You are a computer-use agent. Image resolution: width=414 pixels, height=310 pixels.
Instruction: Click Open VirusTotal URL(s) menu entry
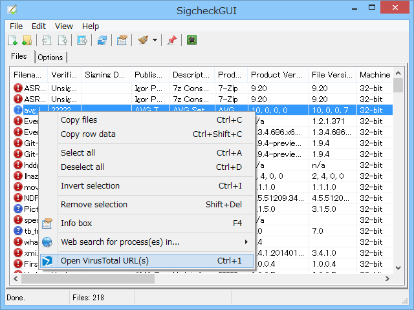[x=147, y=261]
